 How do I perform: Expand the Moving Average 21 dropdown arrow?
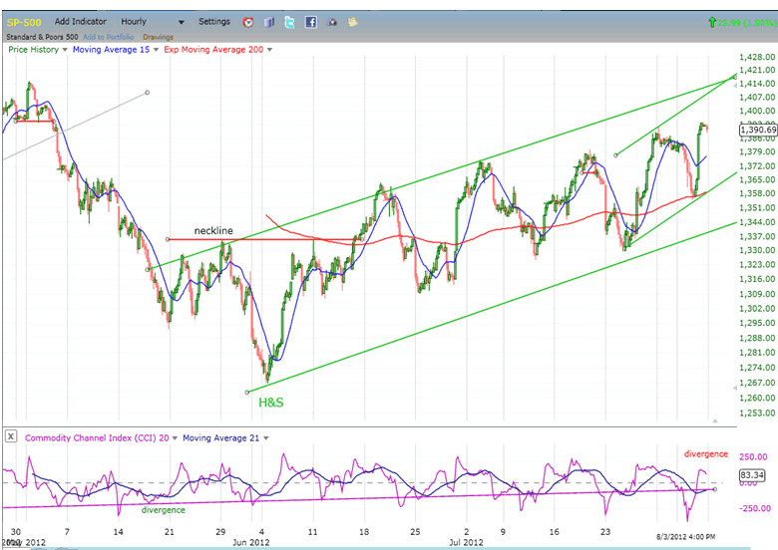(266, 438)
